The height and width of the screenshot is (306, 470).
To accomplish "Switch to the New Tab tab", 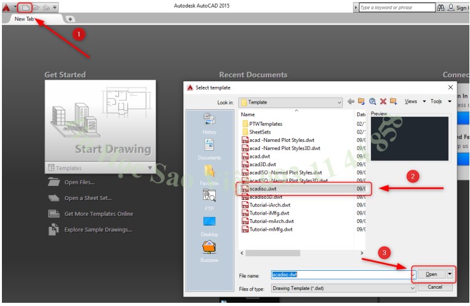I will [24, 19].
